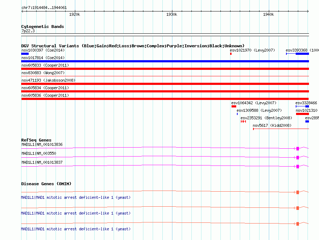The height and width of the screenshot is (240, 319).
Task: Click the tiny blue esv1309588 (Levy2007) marker
Action: click(x=237, y=114)
